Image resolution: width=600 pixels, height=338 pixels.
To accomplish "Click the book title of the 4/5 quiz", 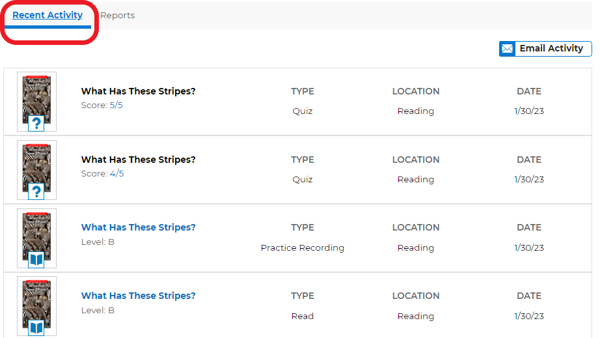I will tap(138, 160).
